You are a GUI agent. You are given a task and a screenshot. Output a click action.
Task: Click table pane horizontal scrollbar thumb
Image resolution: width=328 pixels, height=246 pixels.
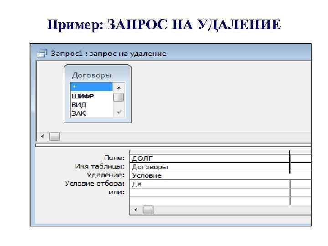click(55, 136)
